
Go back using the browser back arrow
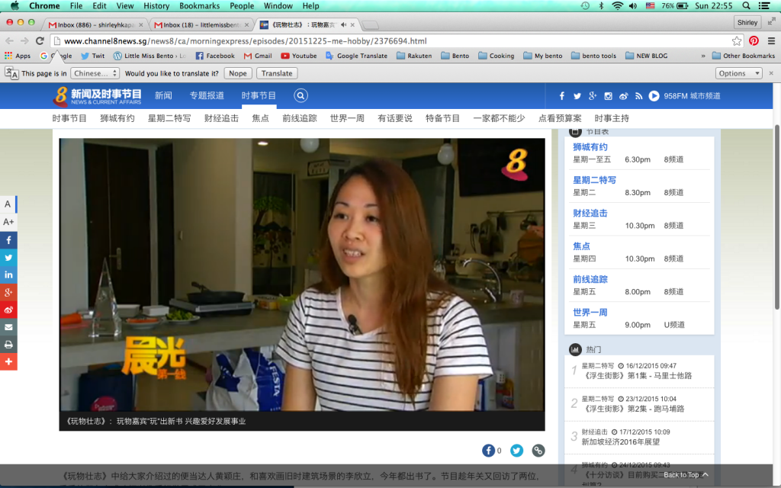9,41
